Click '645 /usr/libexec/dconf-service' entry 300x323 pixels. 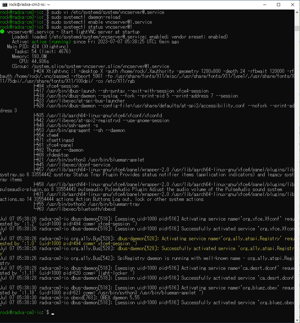pyautogui.click(x=72, y=165)
